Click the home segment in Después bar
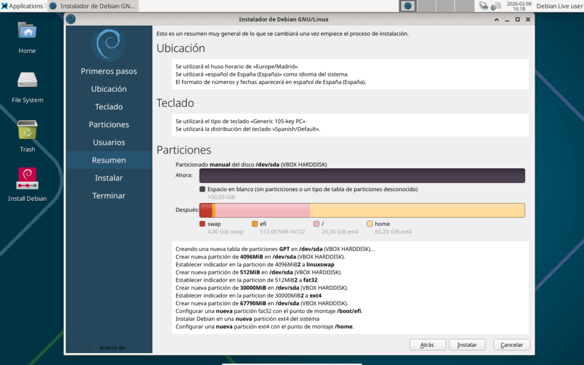 click(x=416, y=210)
